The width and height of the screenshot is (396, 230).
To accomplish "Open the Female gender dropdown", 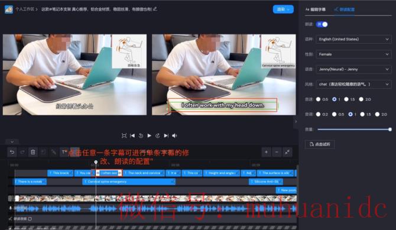I will tap(353, 54).
